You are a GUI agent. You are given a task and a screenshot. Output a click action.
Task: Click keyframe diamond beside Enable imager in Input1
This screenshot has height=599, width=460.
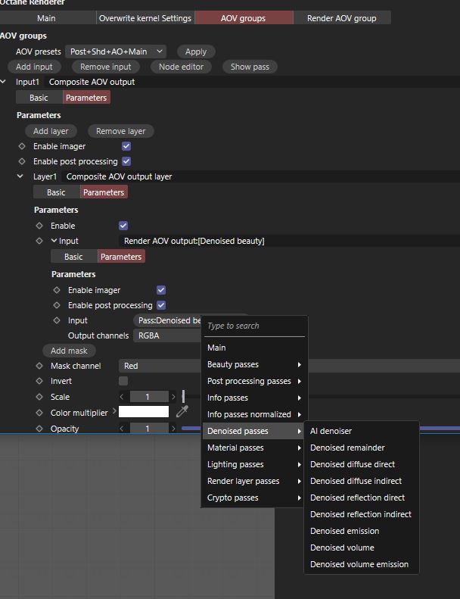tap(22, 146)
